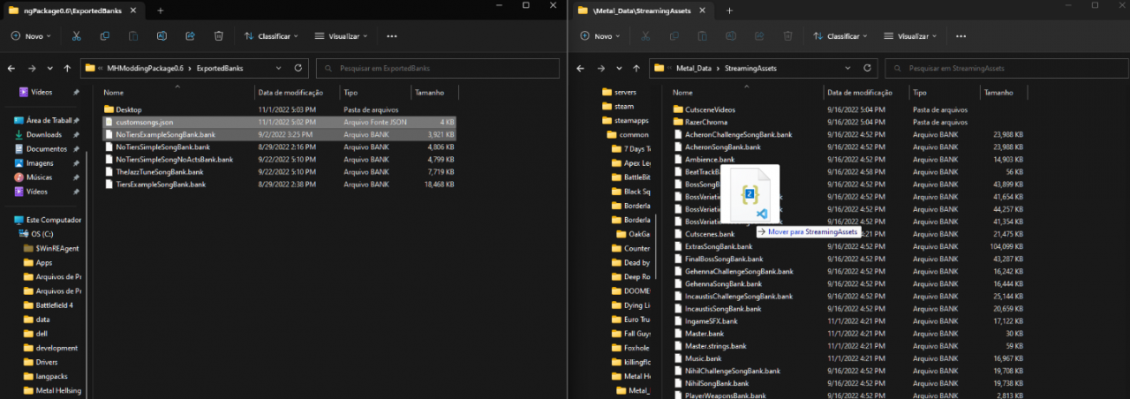This screenshot has height=399, width=1130.
Task: Select Downloads in the left navigation pane
Action: click(43, 134)
